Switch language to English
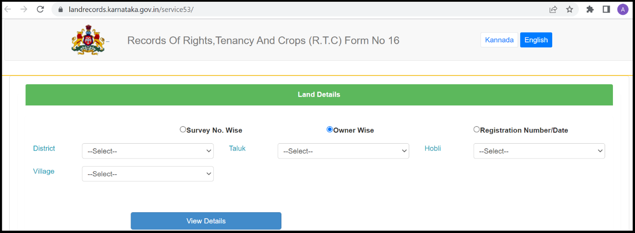 point(536,40)
